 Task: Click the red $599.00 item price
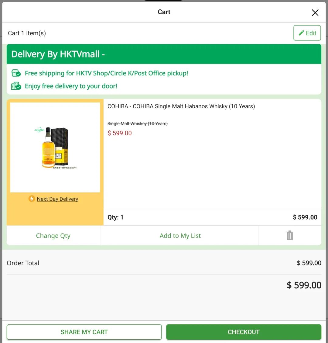click(120, 133)
